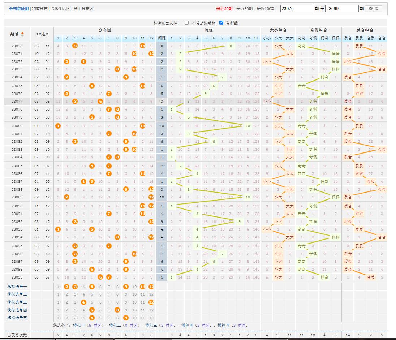Click the 偶偶 header in 奇偶组合
Viewport: 396px width, 340px height.
pyautogui.click(x=336, y=38)
